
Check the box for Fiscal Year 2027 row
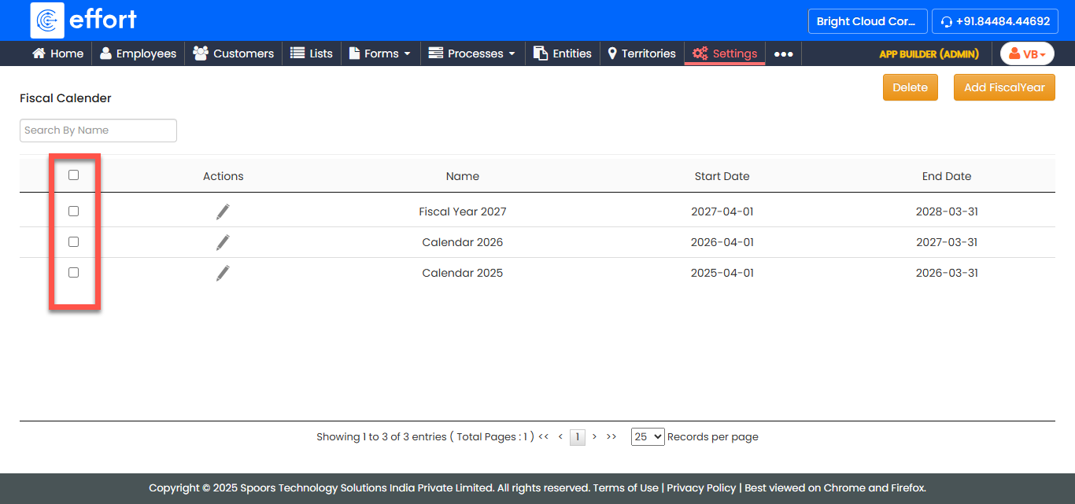coord(73,212)
